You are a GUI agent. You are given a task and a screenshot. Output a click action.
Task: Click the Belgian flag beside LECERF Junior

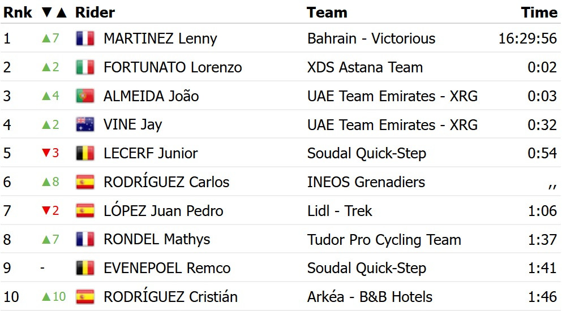click(x=85, y=153)
